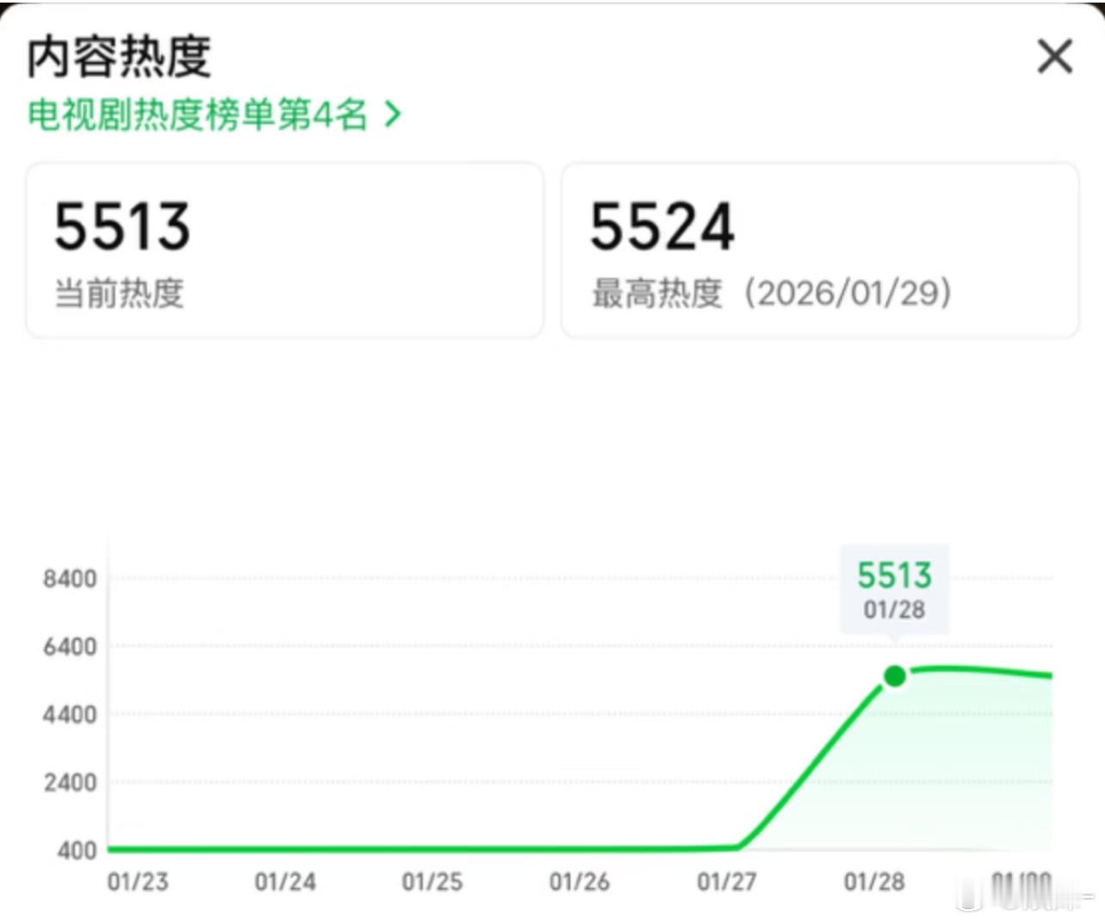Select the 5524 最高热度 stat card

819,250
